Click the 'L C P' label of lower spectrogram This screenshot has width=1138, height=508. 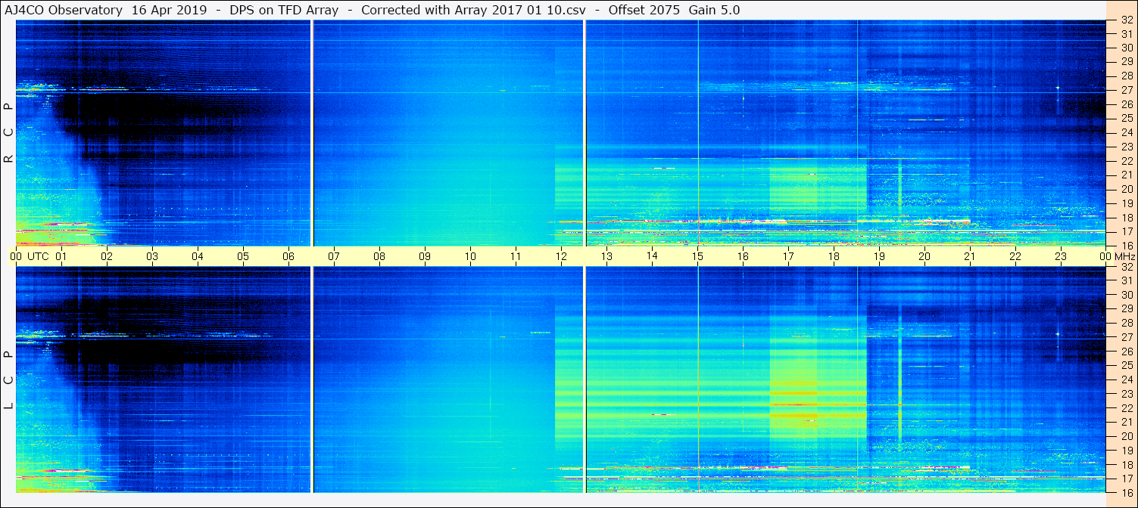(x=8, y=380)
